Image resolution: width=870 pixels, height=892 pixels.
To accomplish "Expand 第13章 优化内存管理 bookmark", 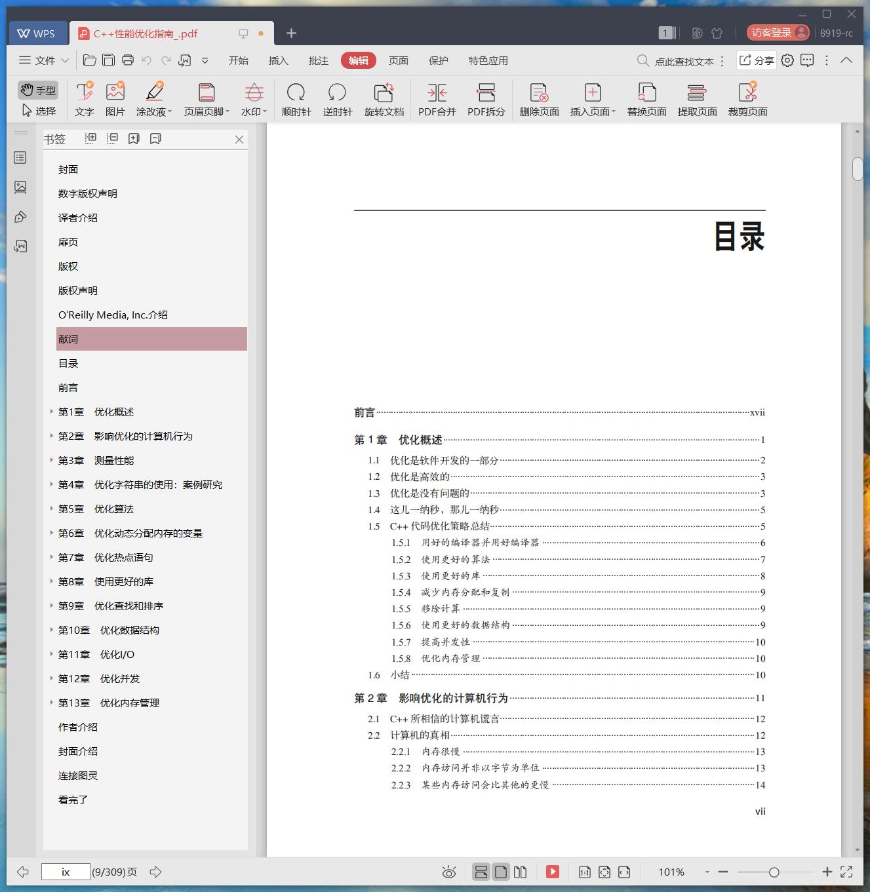I will 52,703.
